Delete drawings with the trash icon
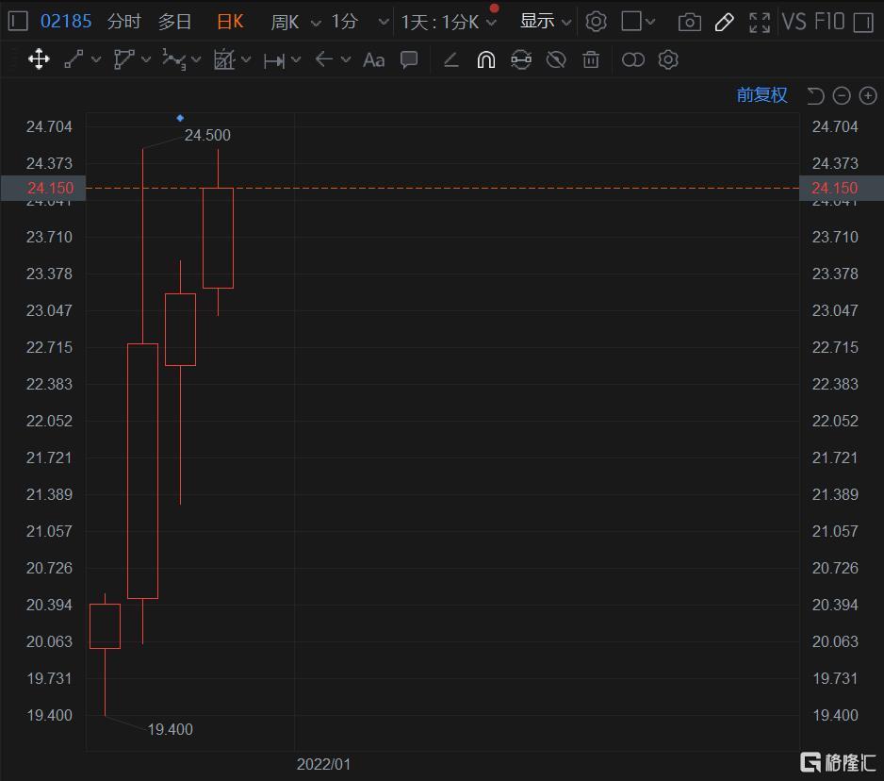This screenshot has height=781, width=884. pyautogui.click(x=590, y=59)
